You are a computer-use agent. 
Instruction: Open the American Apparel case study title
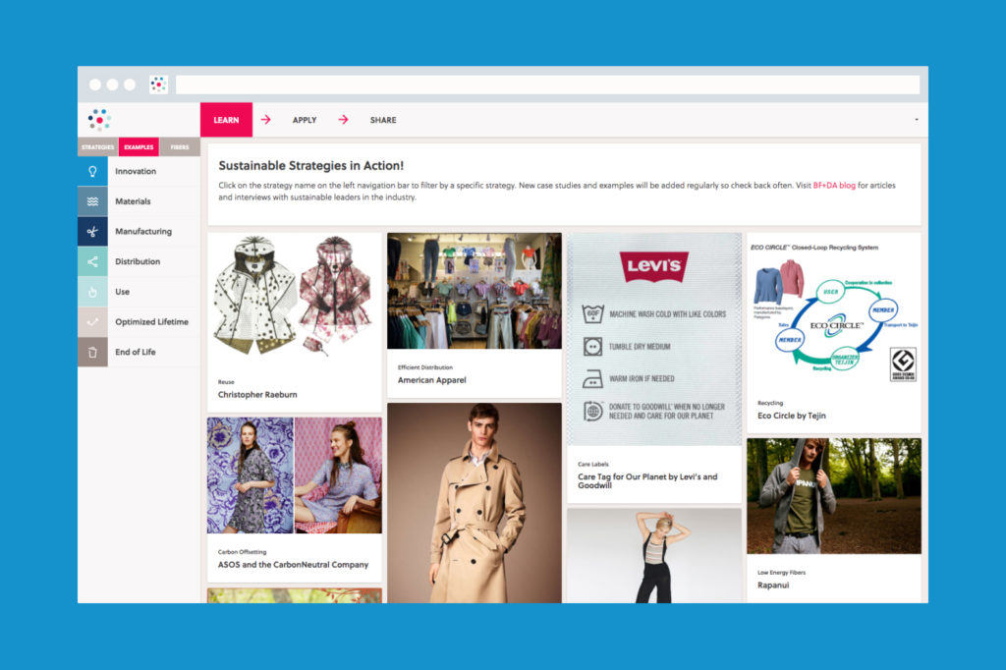click(x=432, y=380)
